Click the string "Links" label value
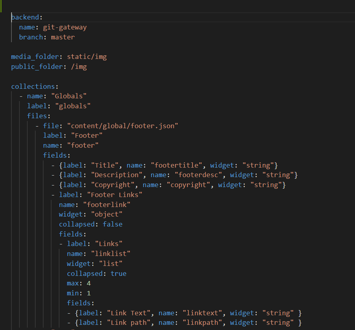Screen dimensions: 355x330 tap(109, 244)
